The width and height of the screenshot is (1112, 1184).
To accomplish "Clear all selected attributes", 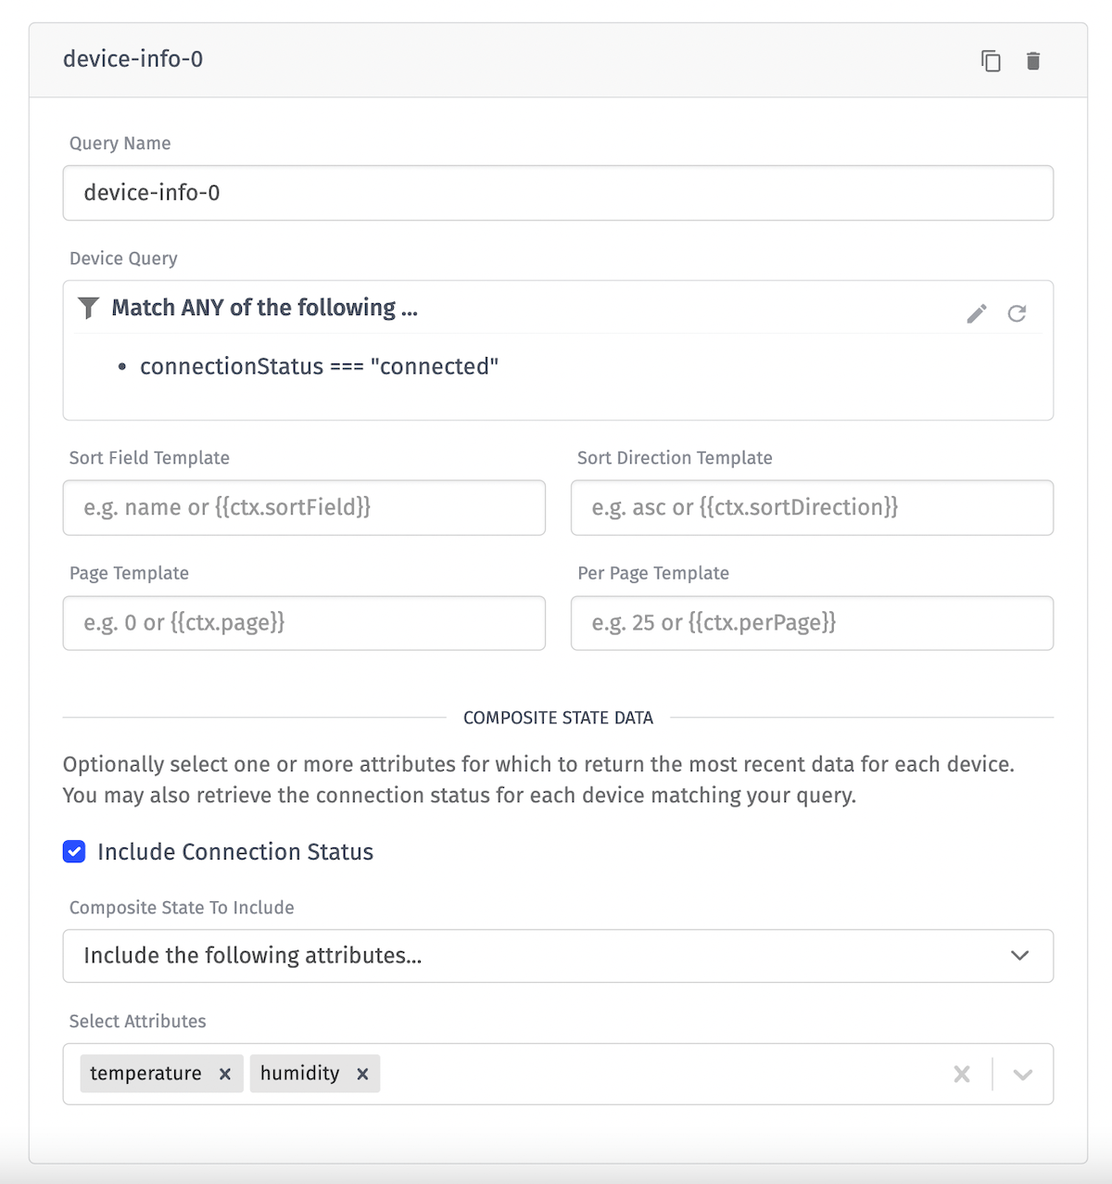I will 962,1074.
